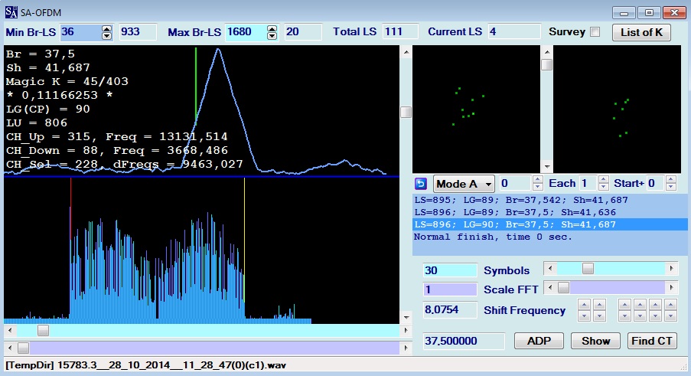The image size is (691, 376).
Task: Click lavender bottom horizontal scrollbar thumb
Action: (24, 348)
